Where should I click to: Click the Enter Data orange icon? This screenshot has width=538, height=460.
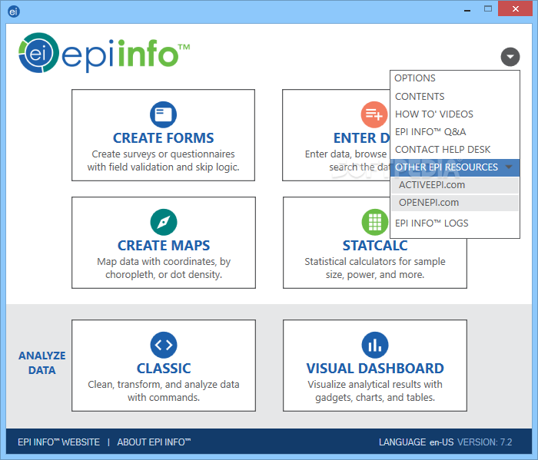374,114
